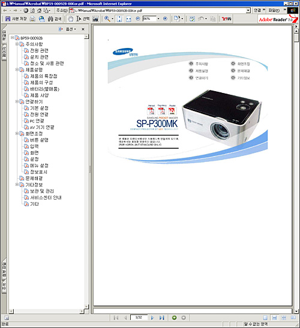Click the Zoom Out minus button
This screenshot has width=300, height=328.
138,19
